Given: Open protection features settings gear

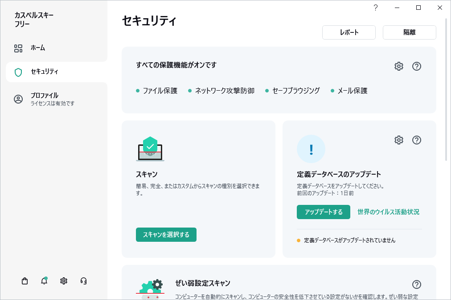Looking at the screenshot, I should (398, 66).
